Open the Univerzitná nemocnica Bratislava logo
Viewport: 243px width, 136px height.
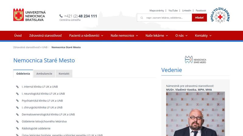point(29,15)
